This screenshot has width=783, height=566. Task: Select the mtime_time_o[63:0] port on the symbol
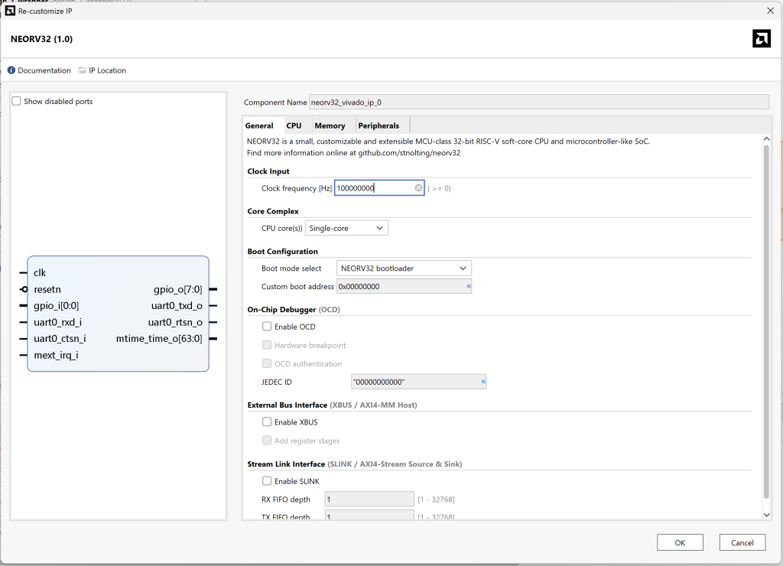point(159,339)
